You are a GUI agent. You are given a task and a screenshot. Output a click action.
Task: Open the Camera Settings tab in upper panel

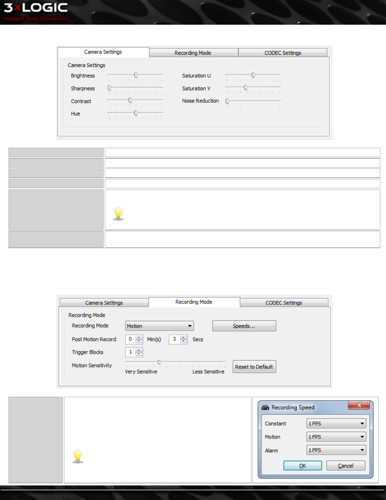[x=103, y=52]
